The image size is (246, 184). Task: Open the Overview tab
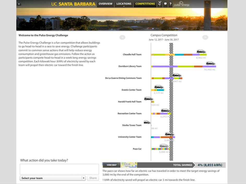[106, 4]
